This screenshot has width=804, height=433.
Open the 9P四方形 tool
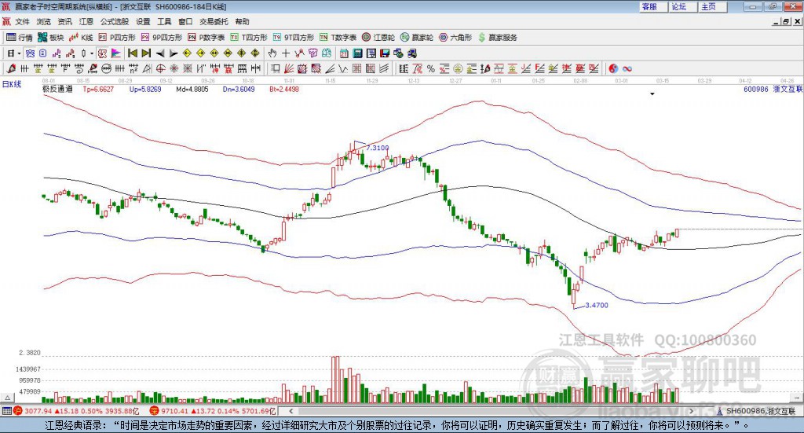click(x=161, y=38)
